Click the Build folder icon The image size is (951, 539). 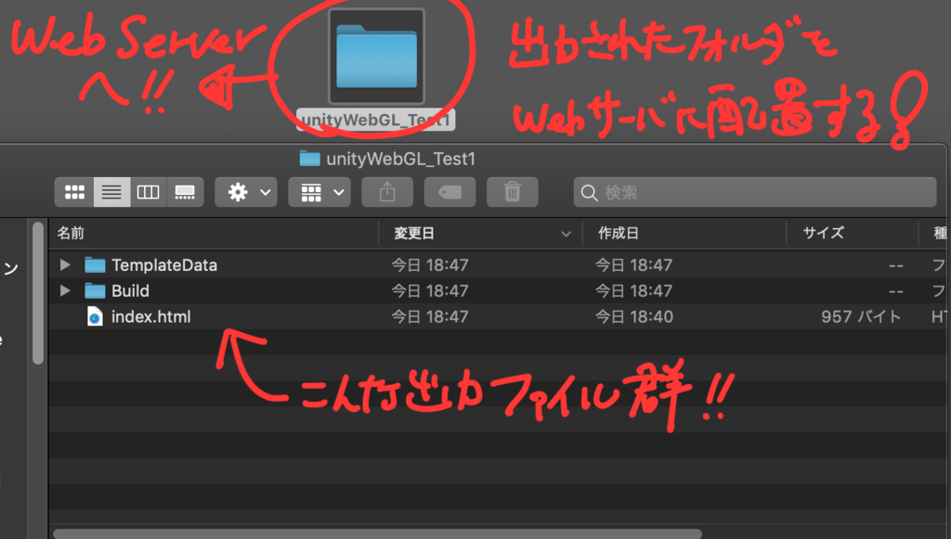(x=95, y=290)
